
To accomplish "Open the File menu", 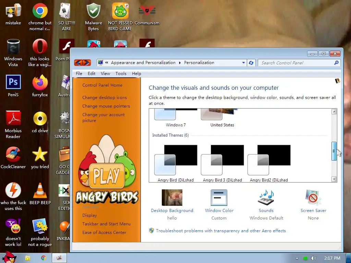I will click(x=79, y=74).
